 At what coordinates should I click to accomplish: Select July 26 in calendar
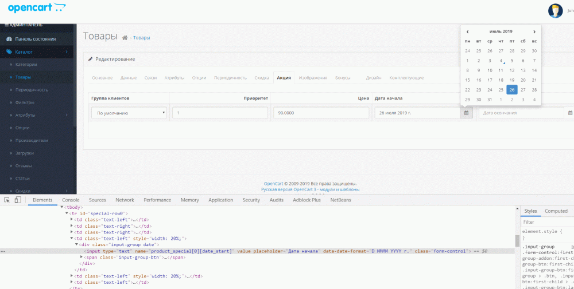[x=512, y=90]
